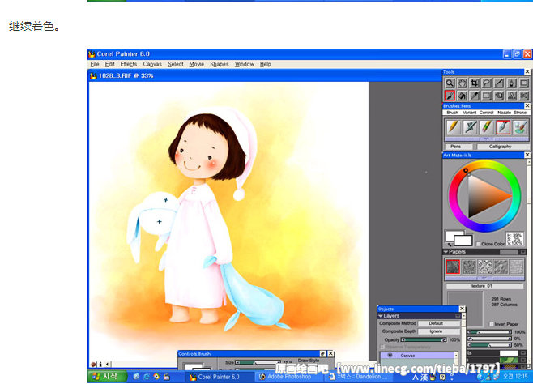The image size is (533, 384).
Task: Open the Select menu
Action: 176,64
